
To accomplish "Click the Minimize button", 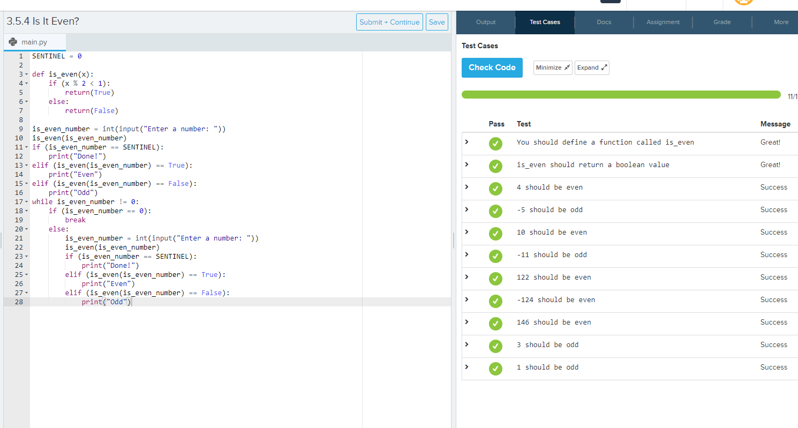I will tap(553, 67).
